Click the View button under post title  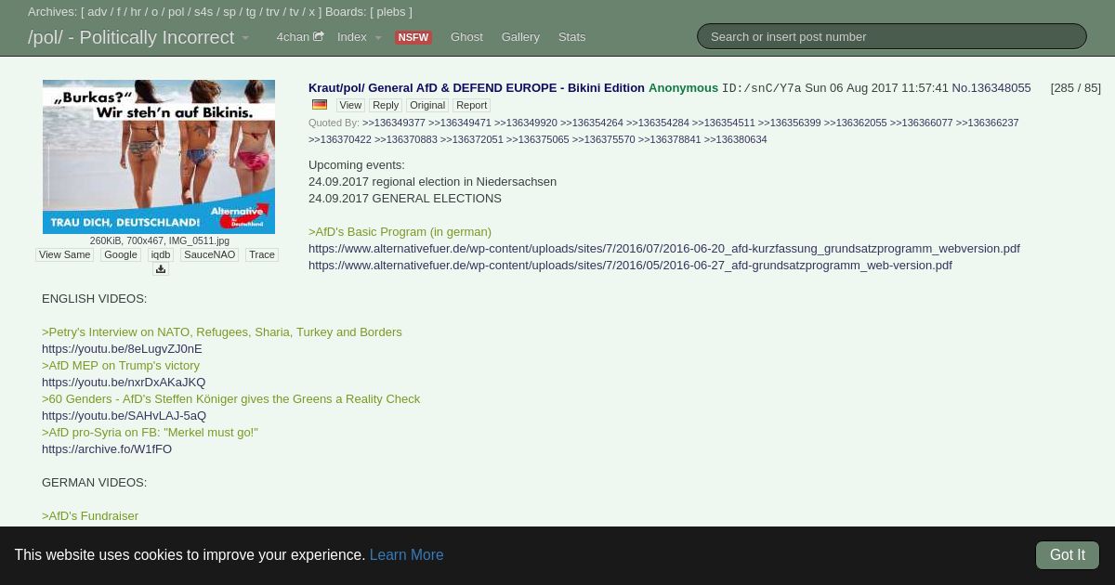(x=350, y=105)
